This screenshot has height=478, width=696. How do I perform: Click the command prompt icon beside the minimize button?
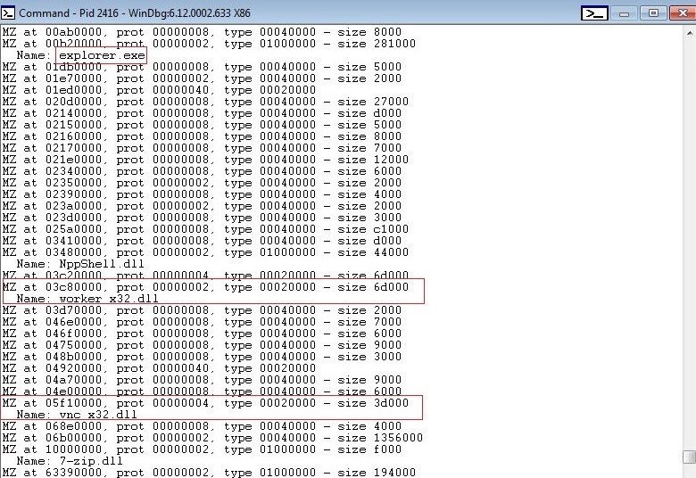[594, 13]
